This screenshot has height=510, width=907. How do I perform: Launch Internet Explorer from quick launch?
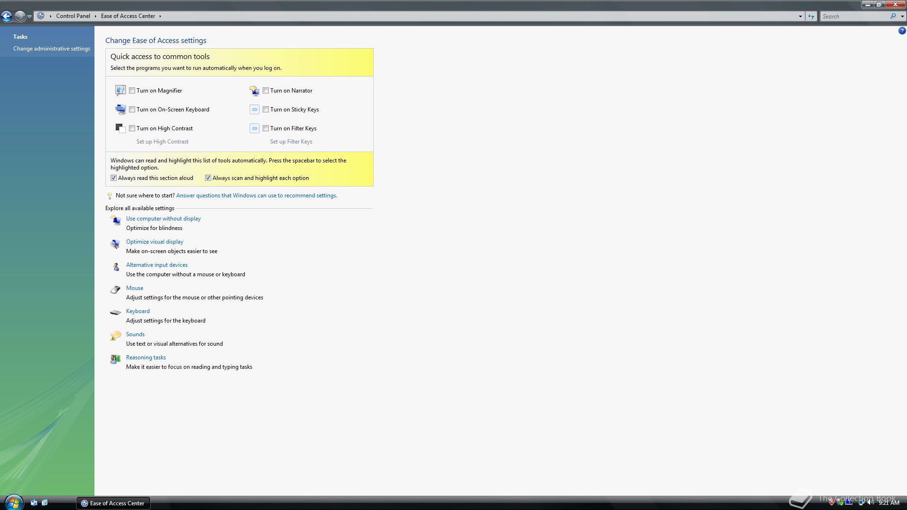pos(45,503)
